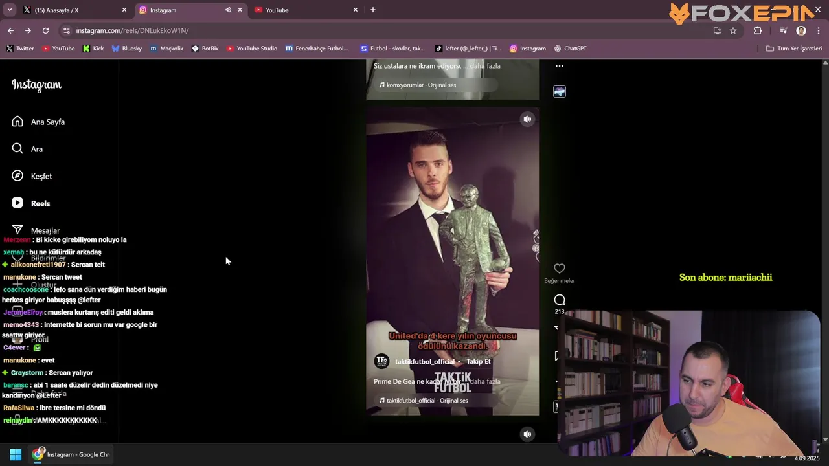View site information icon in address bar
The height and width of the screenshot is (466, 829).
click(x=66, y=30)
